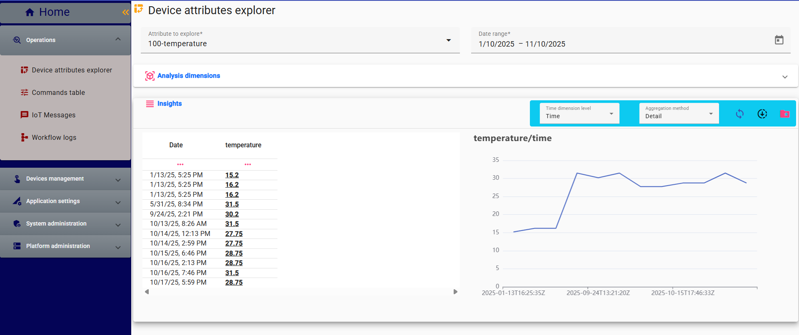Go to Workflow logs
Image resolution: width=799 pixels, height=335 pixels.
(54, 137)
